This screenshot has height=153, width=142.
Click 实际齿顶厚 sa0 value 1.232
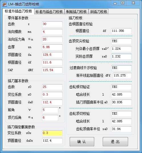tap(122, 57)
